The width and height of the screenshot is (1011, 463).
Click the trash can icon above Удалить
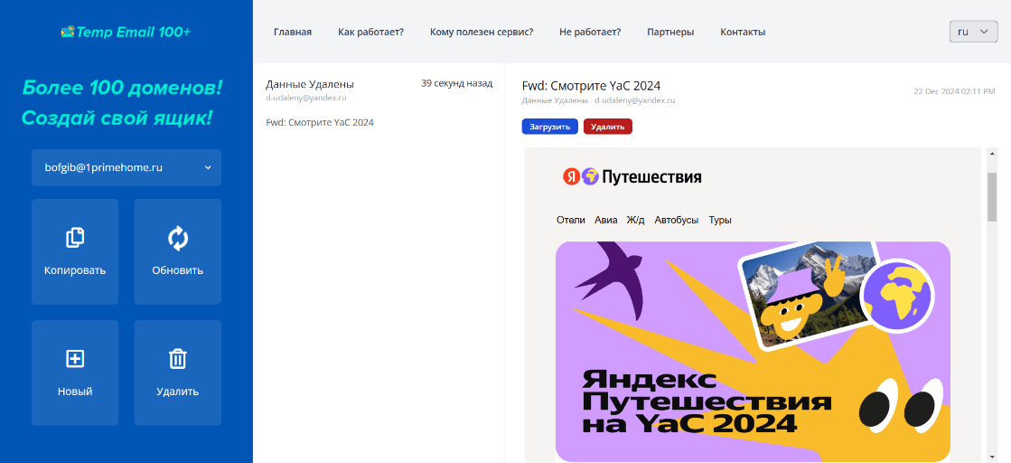coord(178,359)
